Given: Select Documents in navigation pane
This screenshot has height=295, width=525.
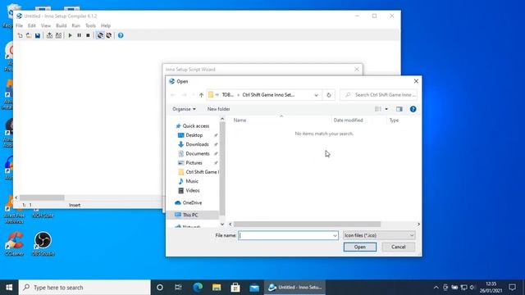Looking at the screenshot, I should [x=197, y=153].
